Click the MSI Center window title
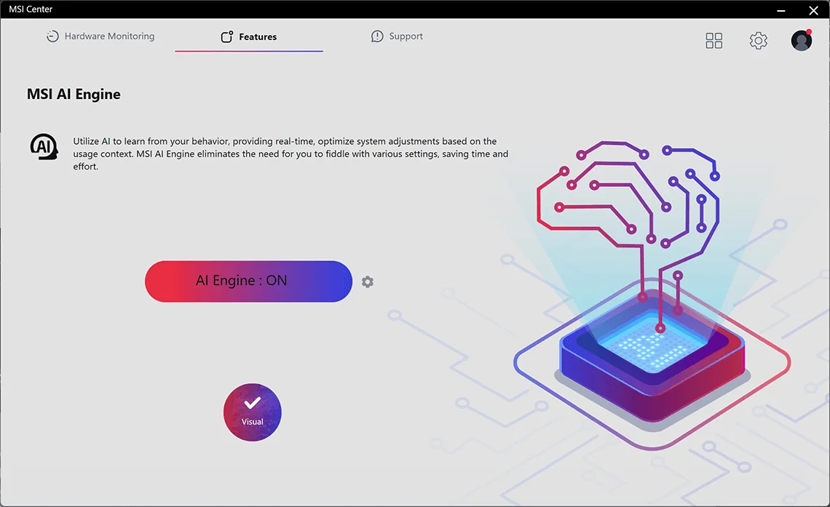This screenshot has height=507, width=830. pos(31,9)
